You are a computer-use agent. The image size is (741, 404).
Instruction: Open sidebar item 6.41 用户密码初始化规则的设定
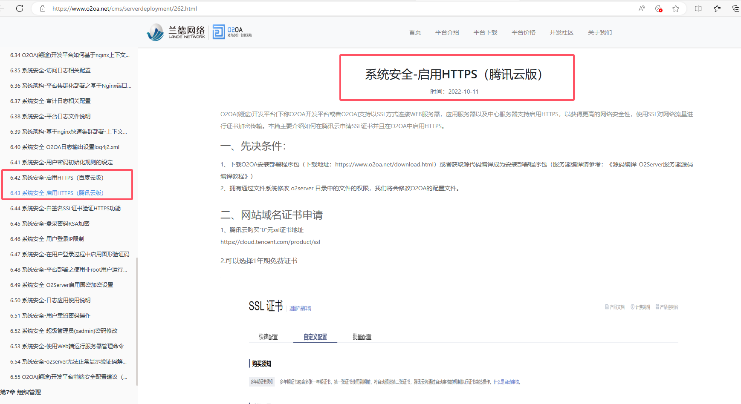(x=62, y=162)
